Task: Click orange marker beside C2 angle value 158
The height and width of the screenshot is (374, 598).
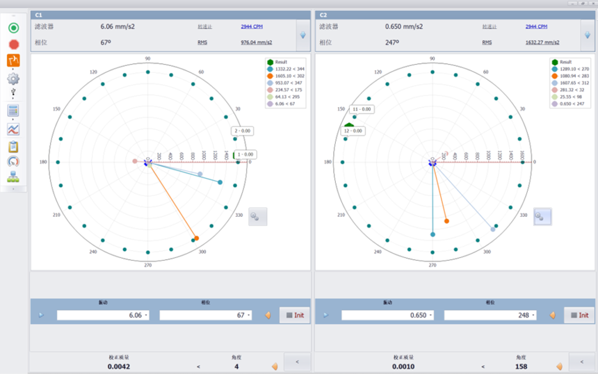Action: coord(559,366)
